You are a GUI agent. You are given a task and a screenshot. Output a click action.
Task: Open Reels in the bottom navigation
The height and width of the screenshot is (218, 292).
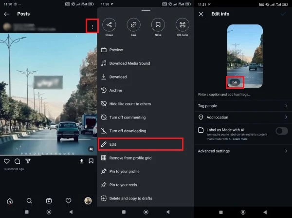coord(49,201)
